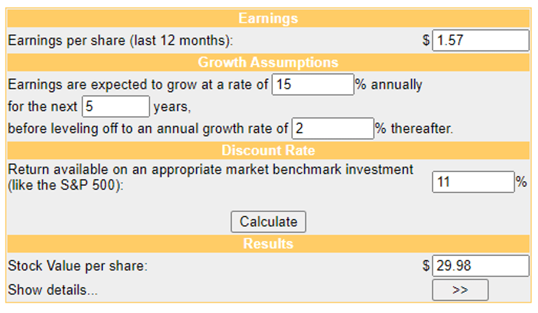Viewport: 538px width, 313px height.
Task: Select the annual growth rate field showing 15
Action: point(313,84)
